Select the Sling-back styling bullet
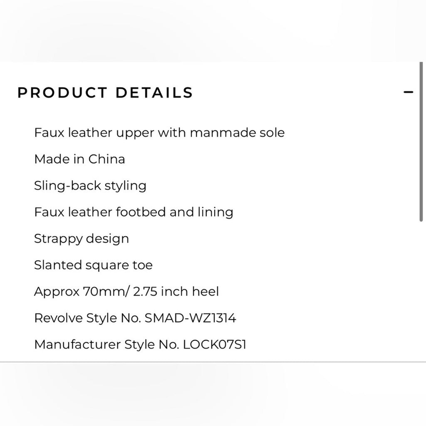Screen dimensions: 426x426 click(x=90, y=186)
